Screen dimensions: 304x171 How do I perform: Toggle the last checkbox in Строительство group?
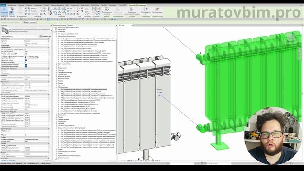click(x=26, y=66)
